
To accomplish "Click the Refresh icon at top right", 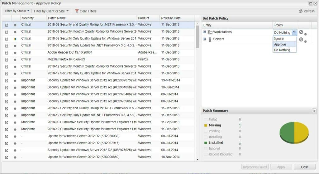I will tap(301, 11).
